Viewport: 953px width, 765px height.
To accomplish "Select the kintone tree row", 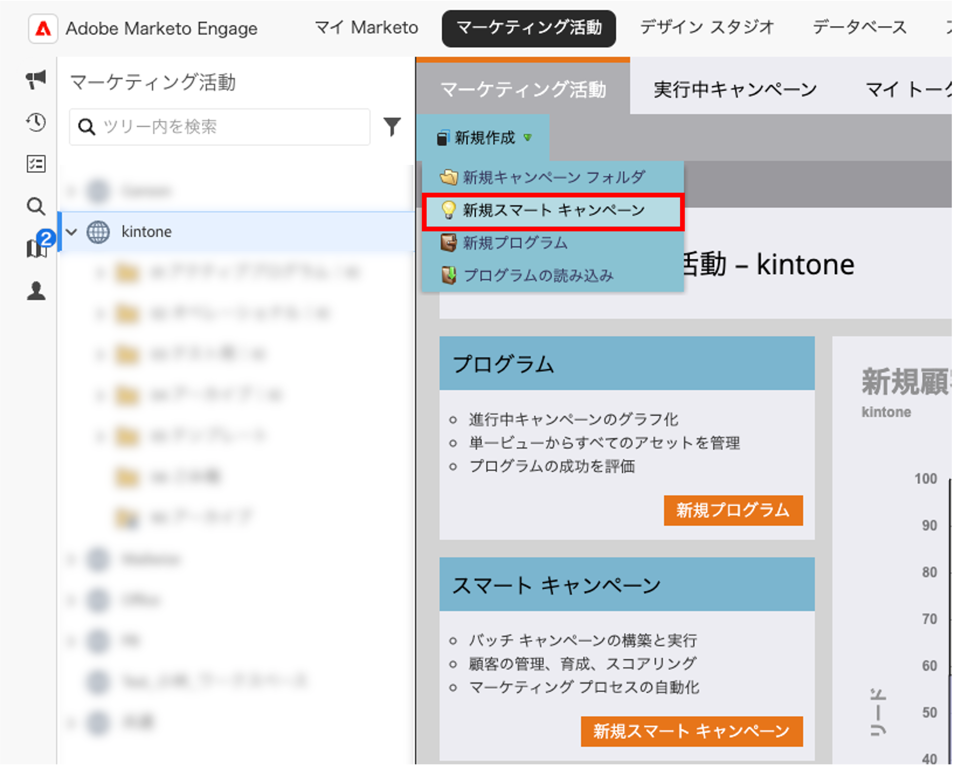I will coord(237,232).
